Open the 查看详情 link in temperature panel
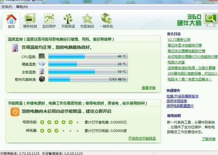 click(148, 88)
